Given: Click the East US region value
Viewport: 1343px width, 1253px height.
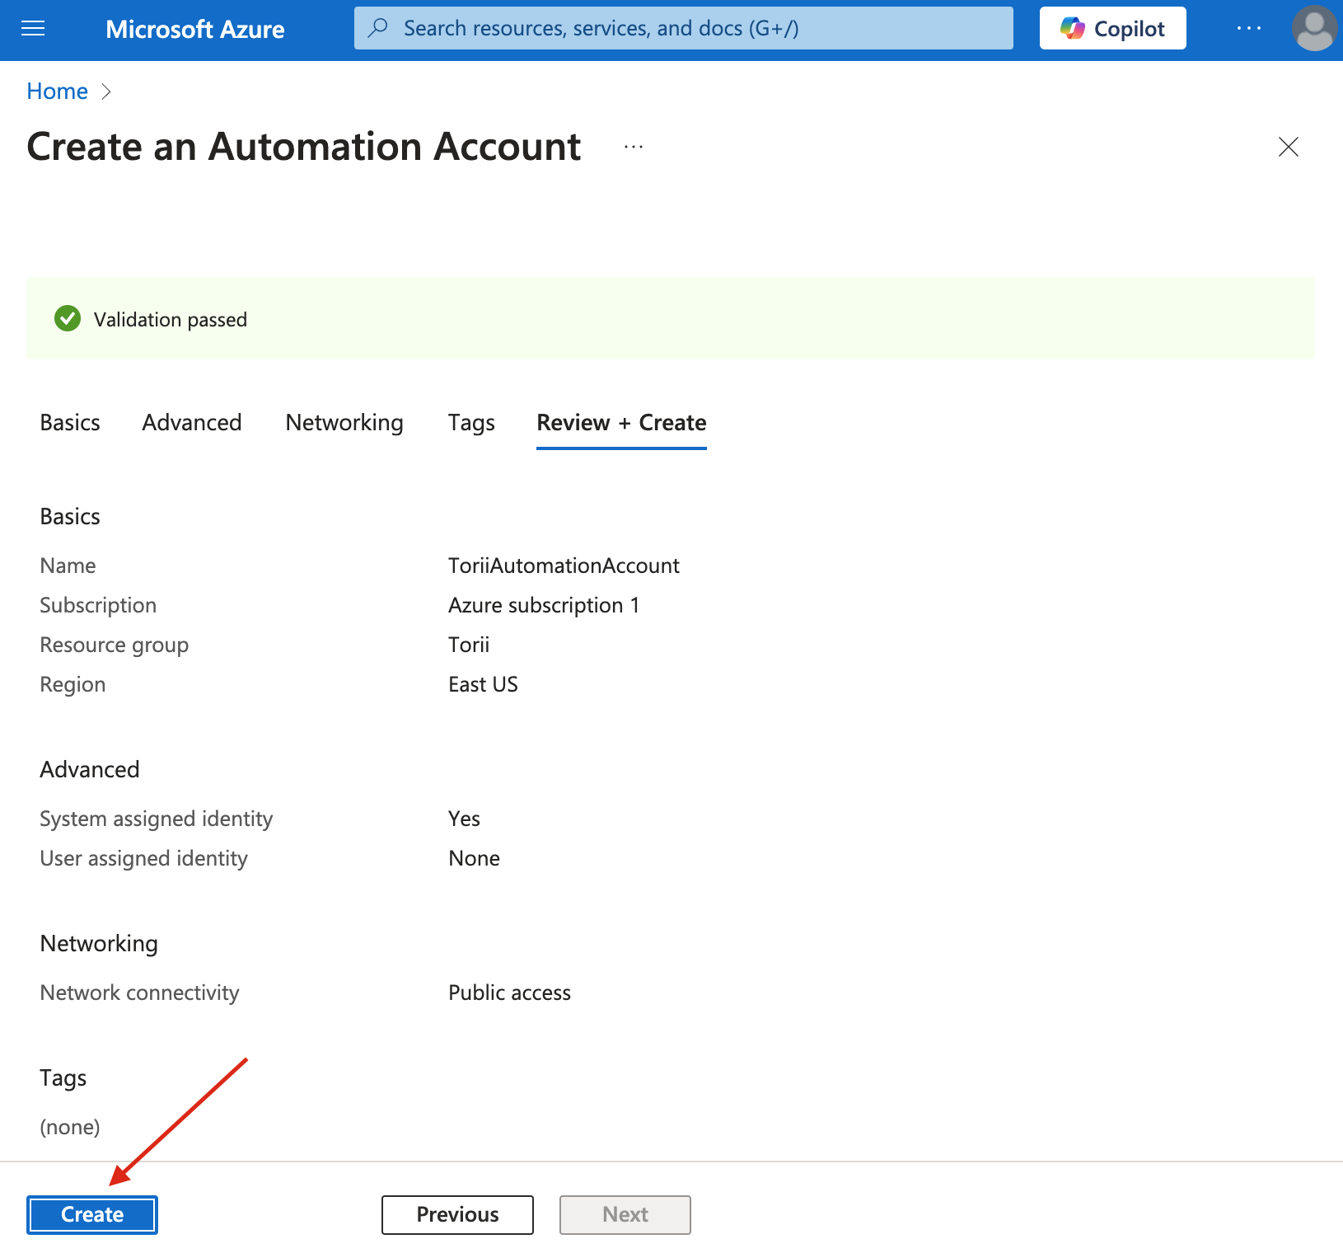Looking at the screenshot, I should tap(483, 684).
